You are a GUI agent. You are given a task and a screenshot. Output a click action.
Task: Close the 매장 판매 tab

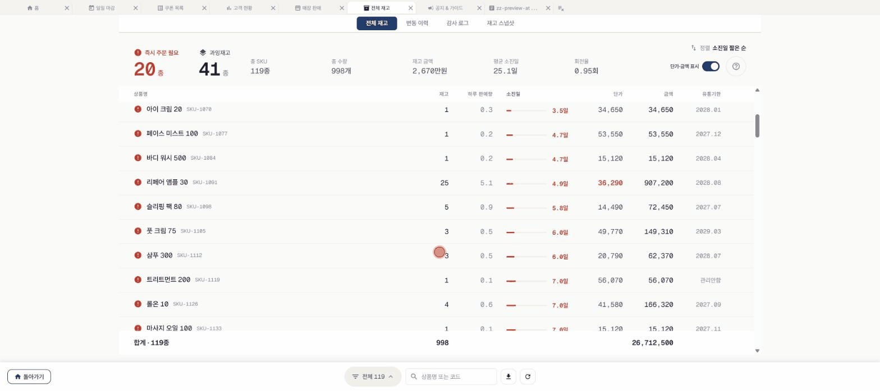[x=342, y=8]
